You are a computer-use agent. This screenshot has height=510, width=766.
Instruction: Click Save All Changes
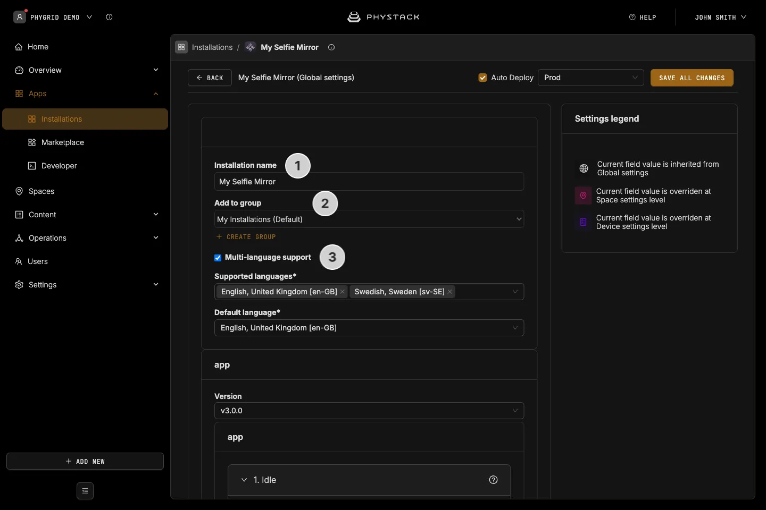pos(692,78)
